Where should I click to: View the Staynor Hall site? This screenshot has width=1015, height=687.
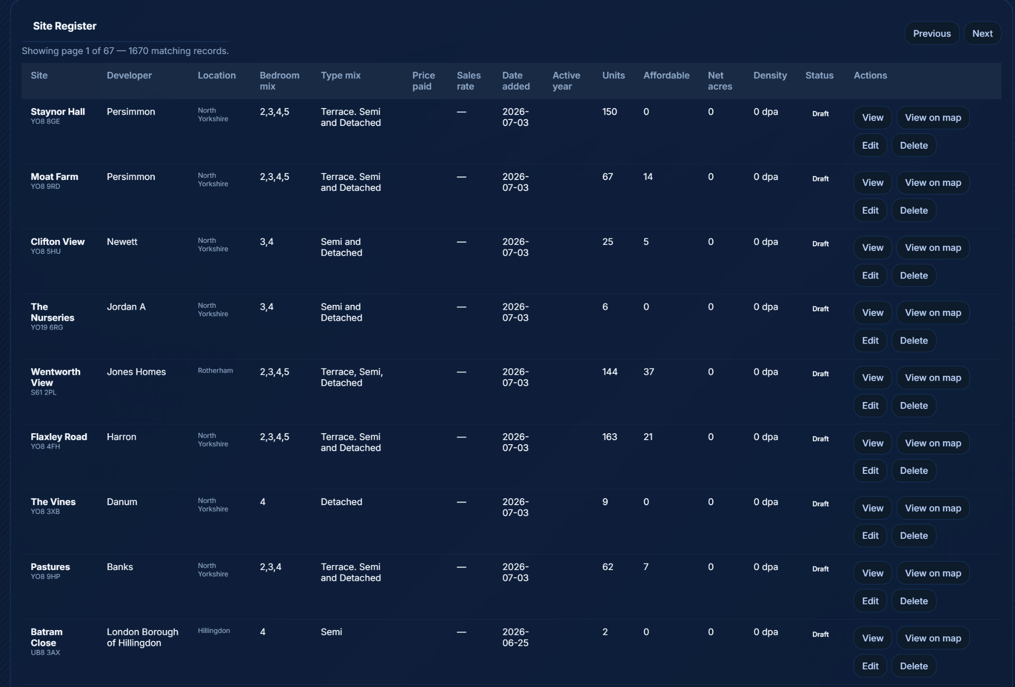[x=872, y=117]
